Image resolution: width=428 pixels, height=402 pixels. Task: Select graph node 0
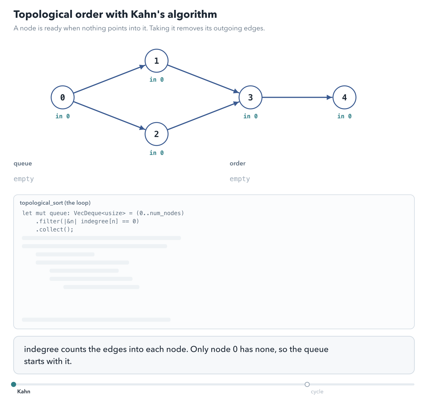pyautogui.click(x=63, y=98)
